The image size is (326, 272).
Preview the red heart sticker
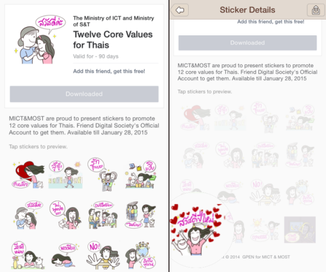[28, 175]
